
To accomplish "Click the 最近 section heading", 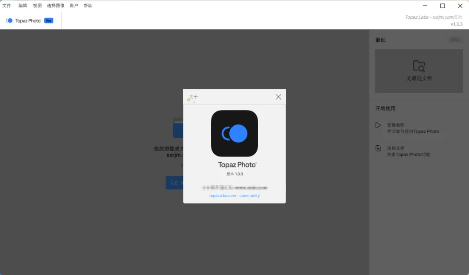I will (380, 40).
